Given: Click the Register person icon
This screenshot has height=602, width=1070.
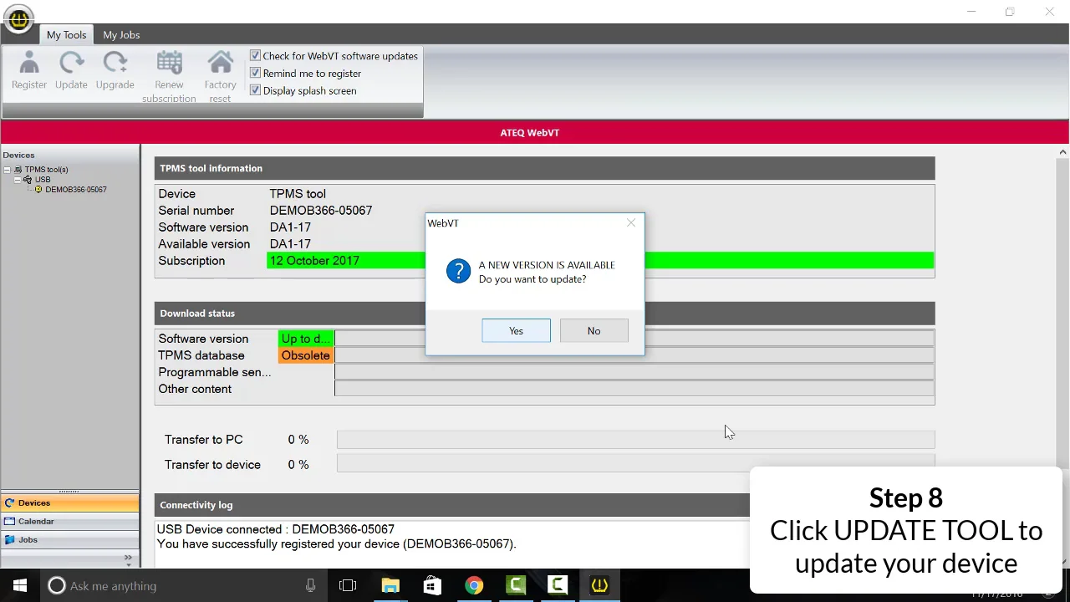Looking at the screenshot, I should (x=29, y=64).
